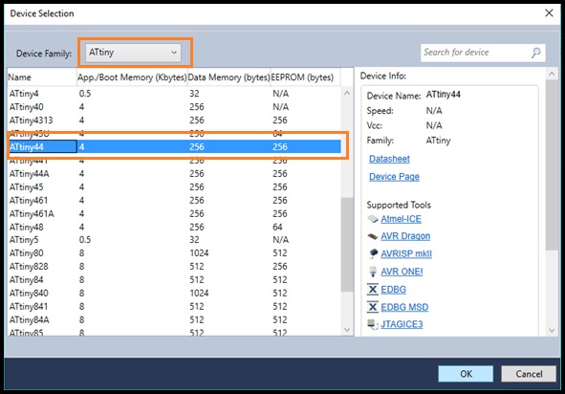Select the highlighted ATtiny44 row
This screenshot has width=565, height=394.
(x=174, y=146)
